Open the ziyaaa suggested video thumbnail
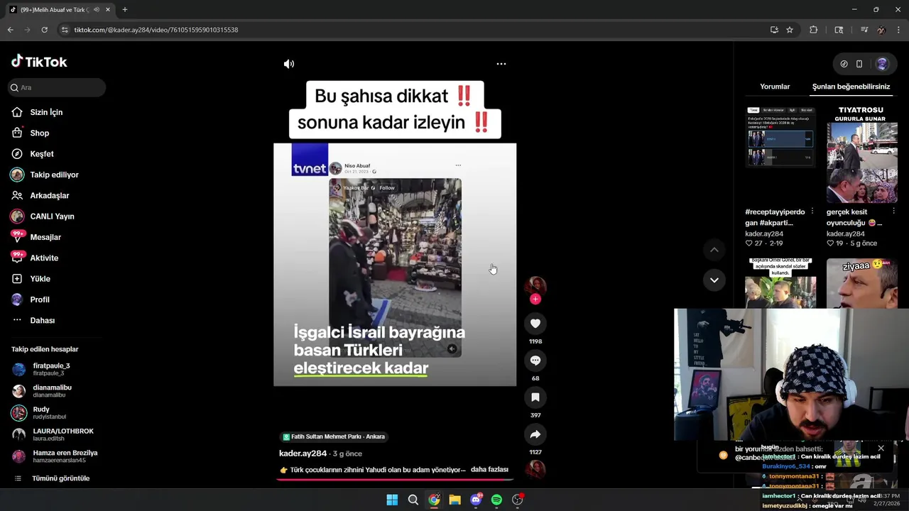This screenshot has height=511, width=909. click(862, 283)
